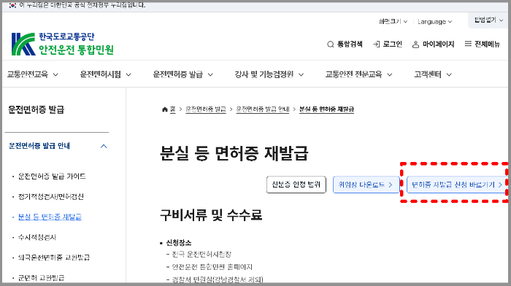This screenshot has height=286, width=511.
Task: Click the 안전운전 통합민원 site title
Action: click(x=76, y=50)
